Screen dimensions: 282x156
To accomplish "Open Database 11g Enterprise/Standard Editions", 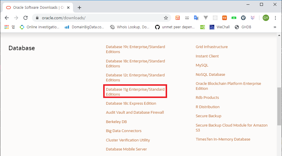I will (x=135, y=92).
